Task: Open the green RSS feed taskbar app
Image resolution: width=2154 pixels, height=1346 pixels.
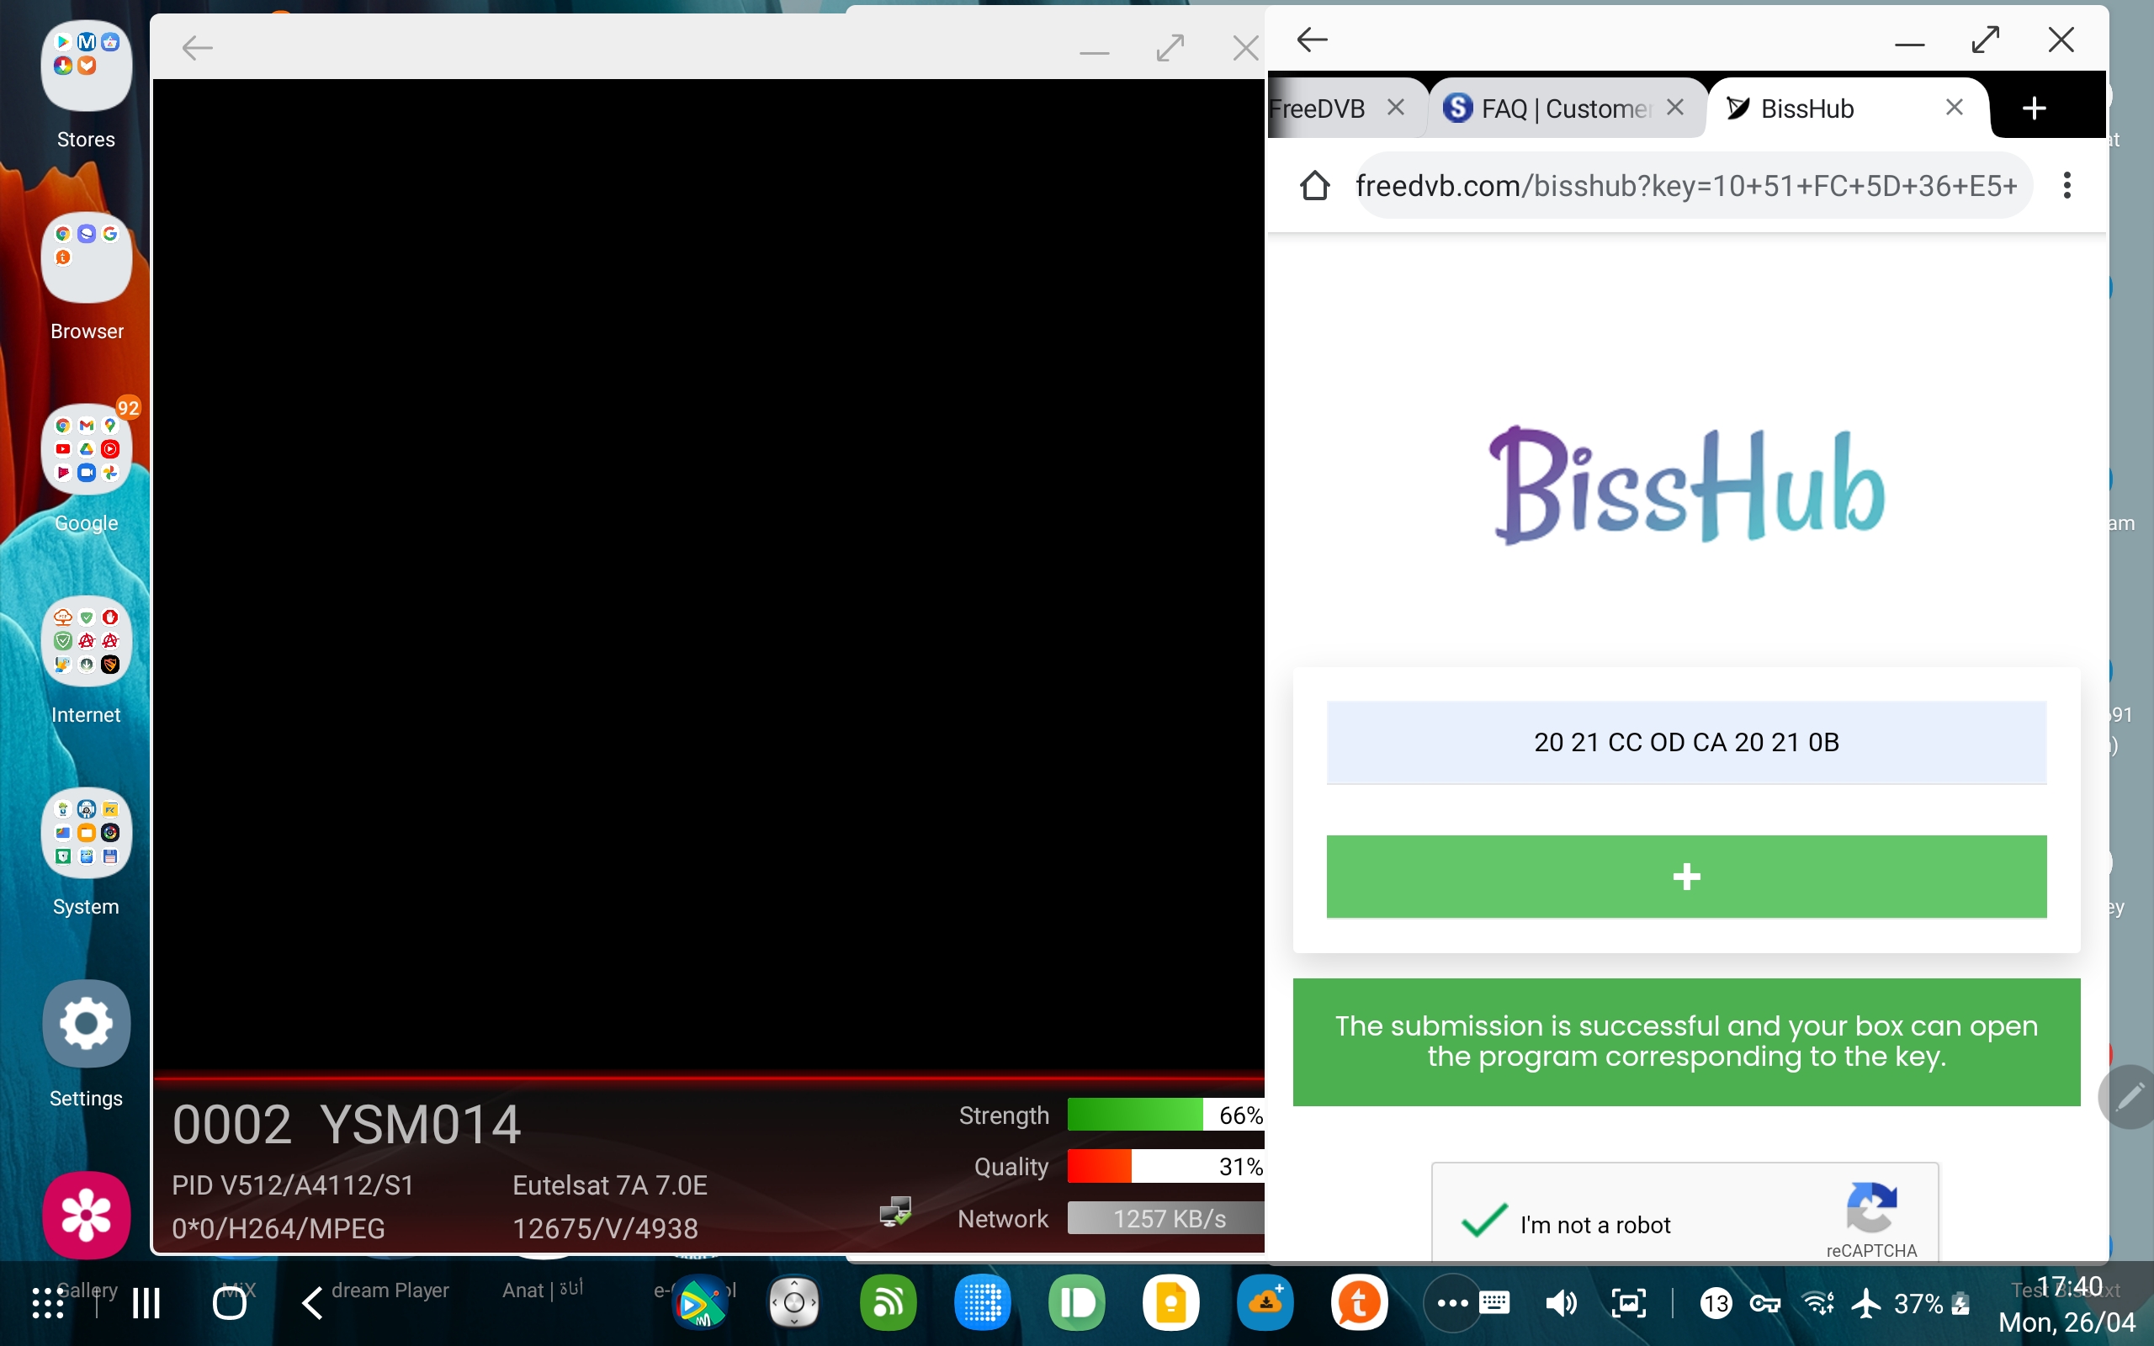Action: 889,1303
